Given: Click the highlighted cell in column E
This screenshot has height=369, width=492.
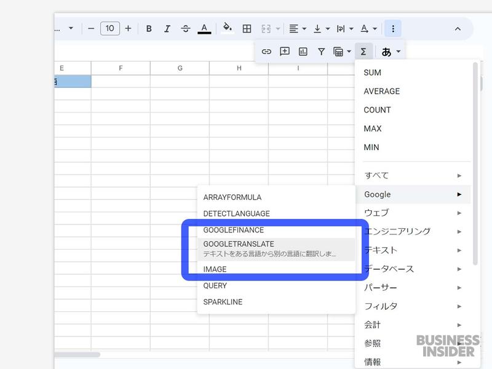Looking at the screenshot, I should (x=73, y=81).
